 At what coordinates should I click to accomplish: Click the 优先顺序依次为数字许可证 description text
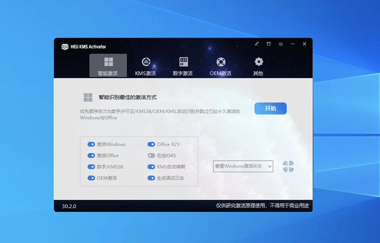160,114
